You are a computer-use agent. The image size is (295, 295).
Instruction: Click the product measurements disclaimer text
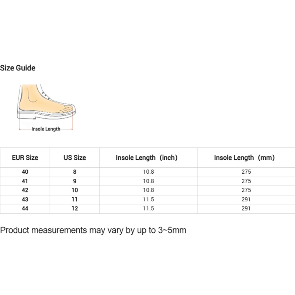(93, 230)
